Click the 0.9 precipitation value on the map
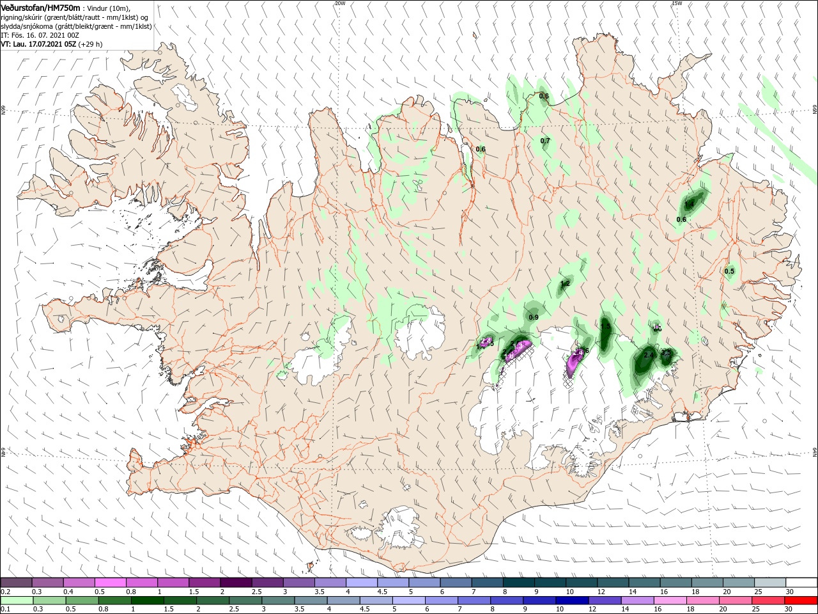 [x=534, y=317]
